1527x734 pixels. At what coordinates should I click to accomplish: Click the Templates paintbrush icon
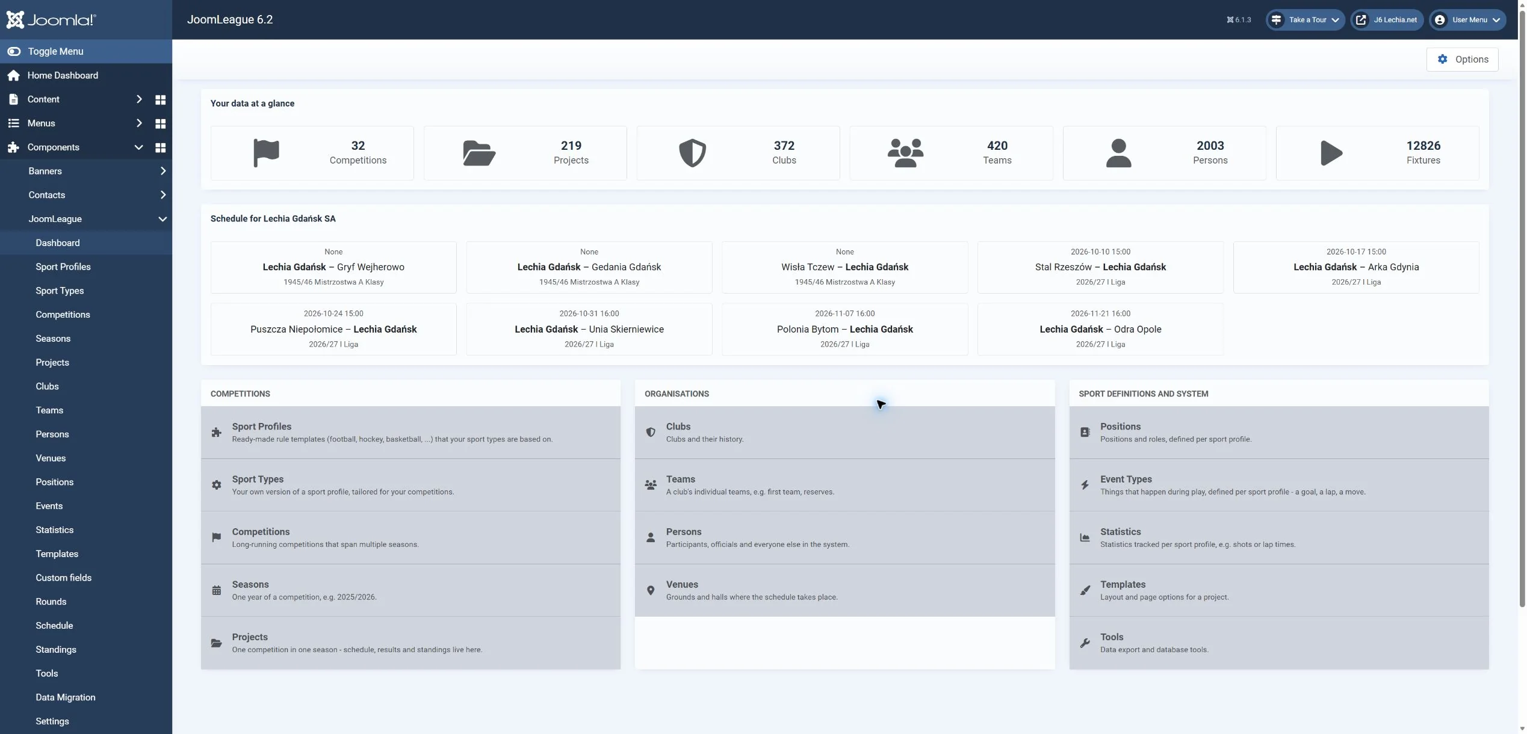coord(1085,590)
